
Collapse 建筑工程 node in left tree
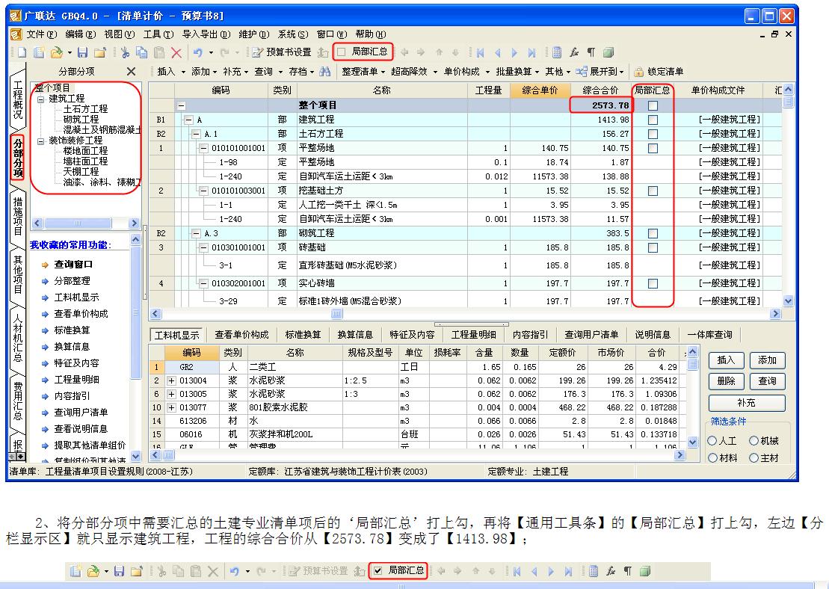click(x=40, y=99)
